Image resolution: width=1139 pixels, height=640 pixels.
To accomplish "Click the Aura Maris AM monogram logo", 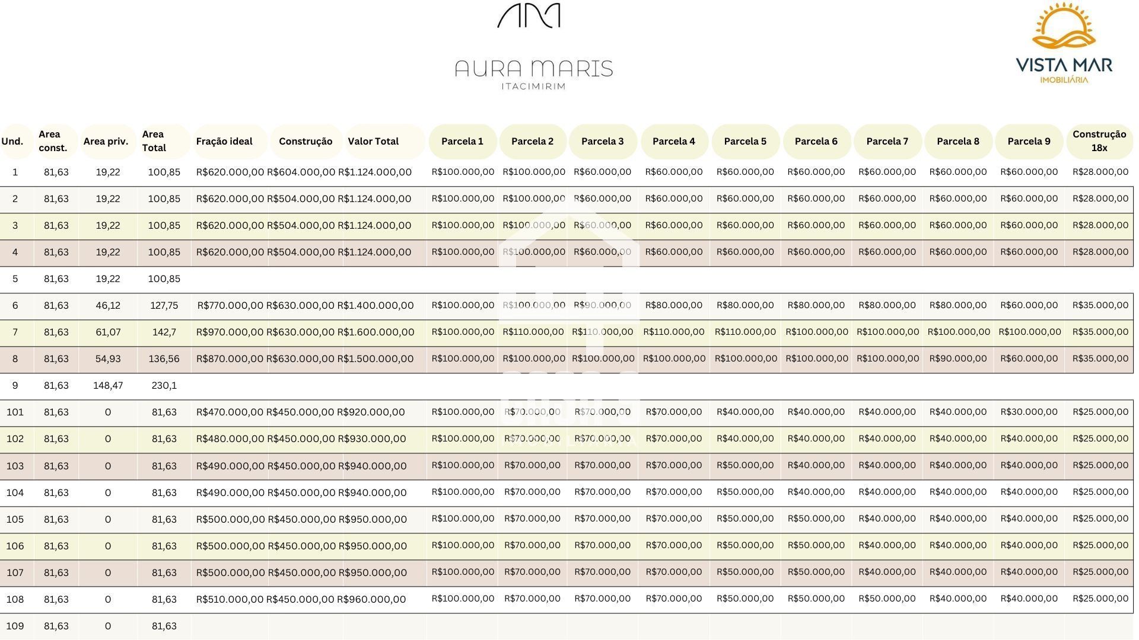I will pos(529,16).
